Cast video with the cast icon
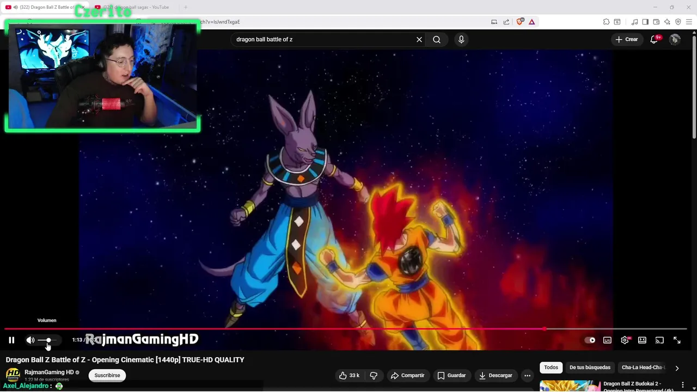 tap(659, 340)
